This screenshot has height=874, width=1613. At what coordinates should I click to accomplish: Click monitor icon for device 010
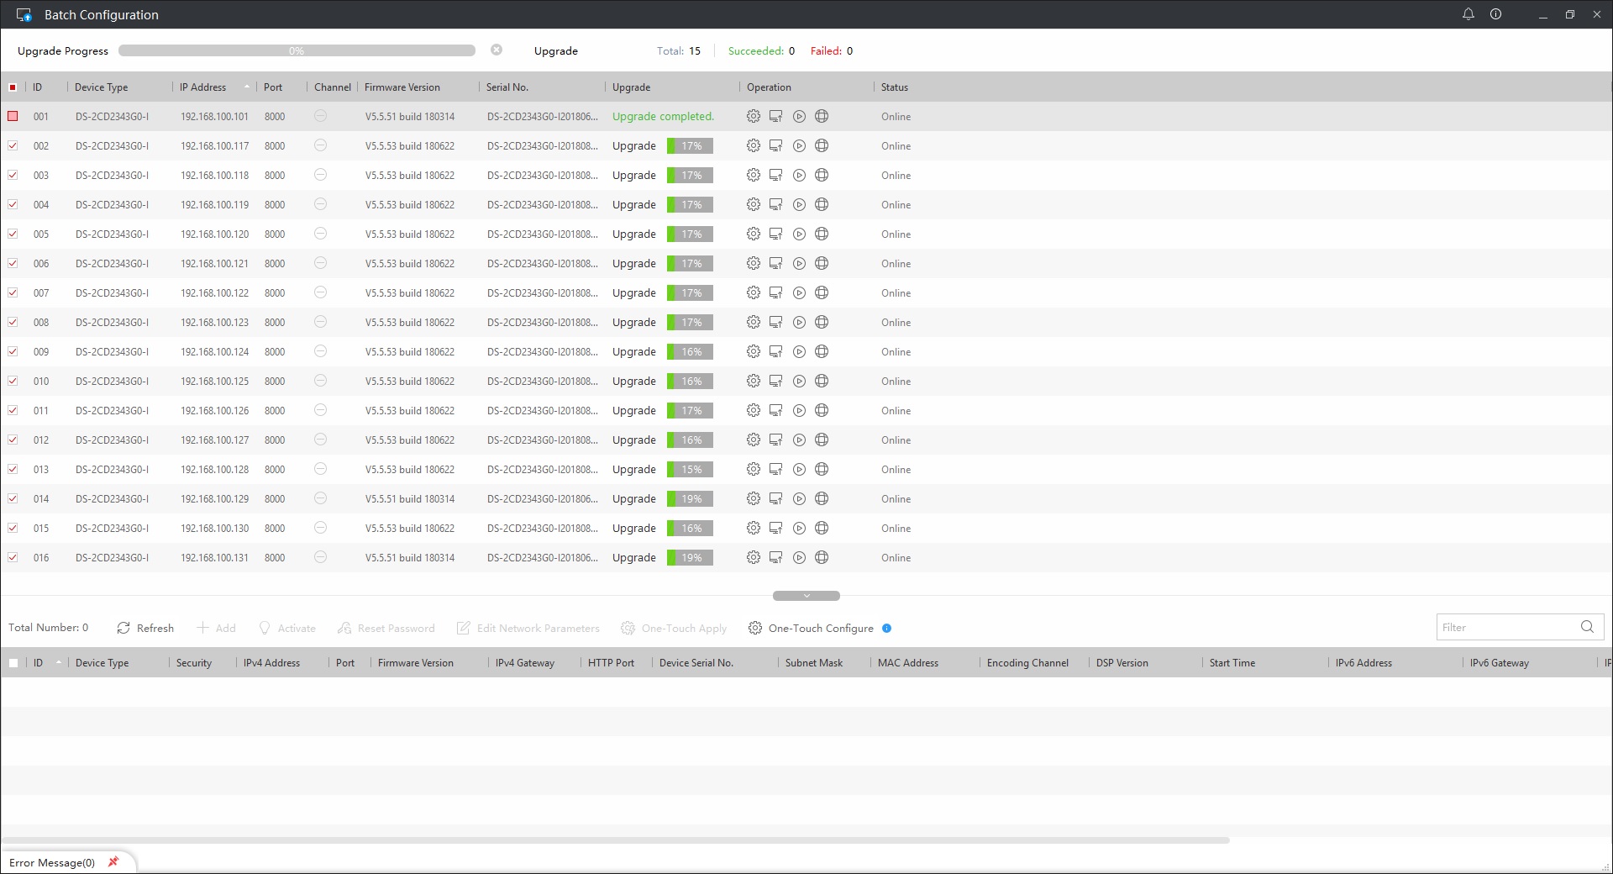coord(775,381)
